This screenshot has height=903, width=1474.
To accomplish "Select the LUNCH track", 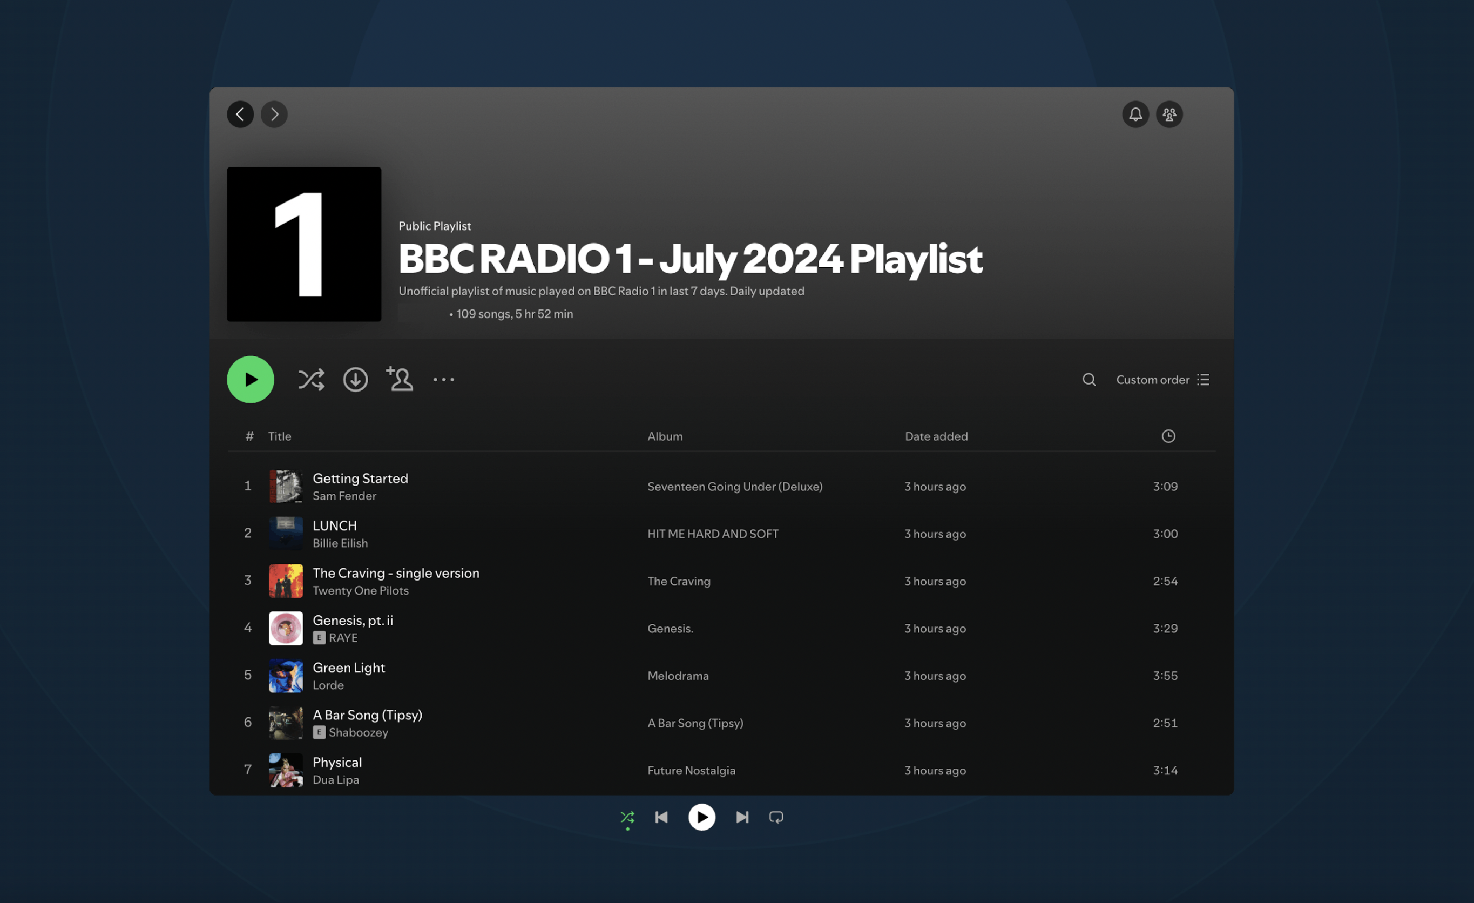I will coord(334,525).
